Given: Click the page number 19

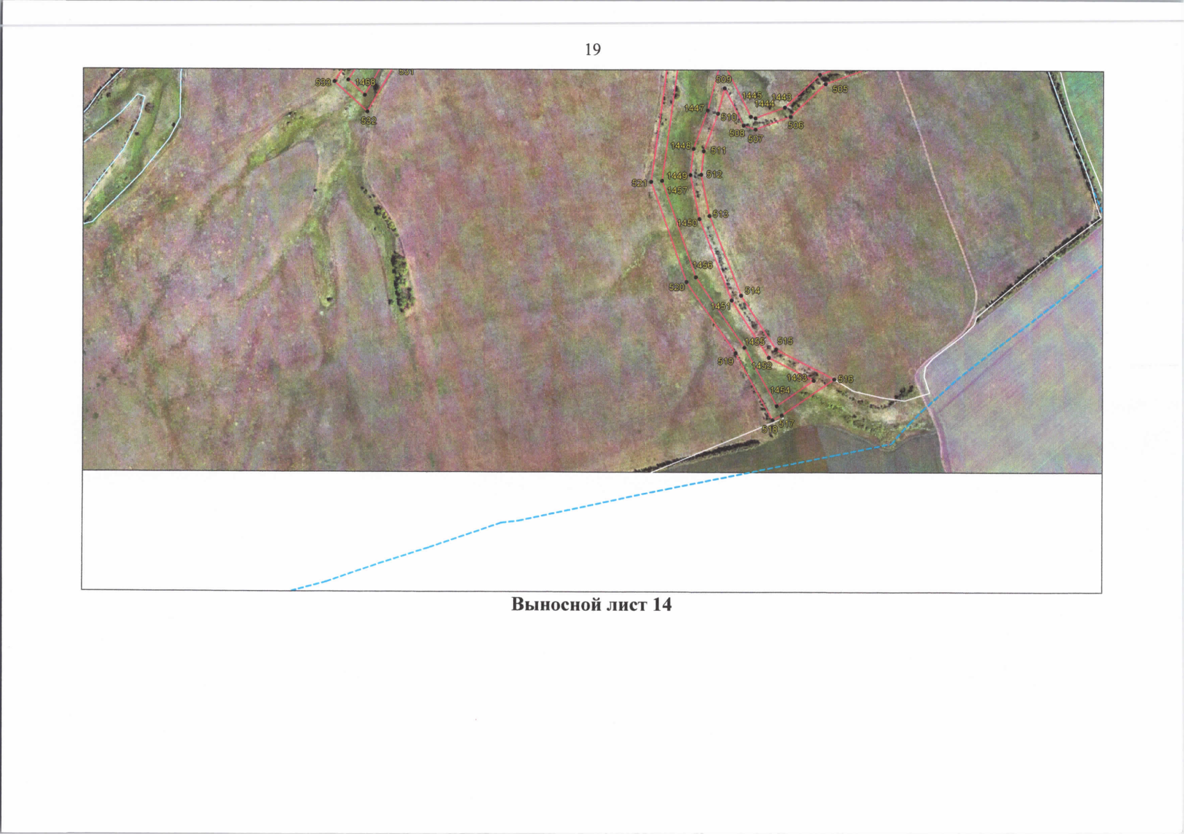Looking at the screenshot, I should tap(592, 49).
